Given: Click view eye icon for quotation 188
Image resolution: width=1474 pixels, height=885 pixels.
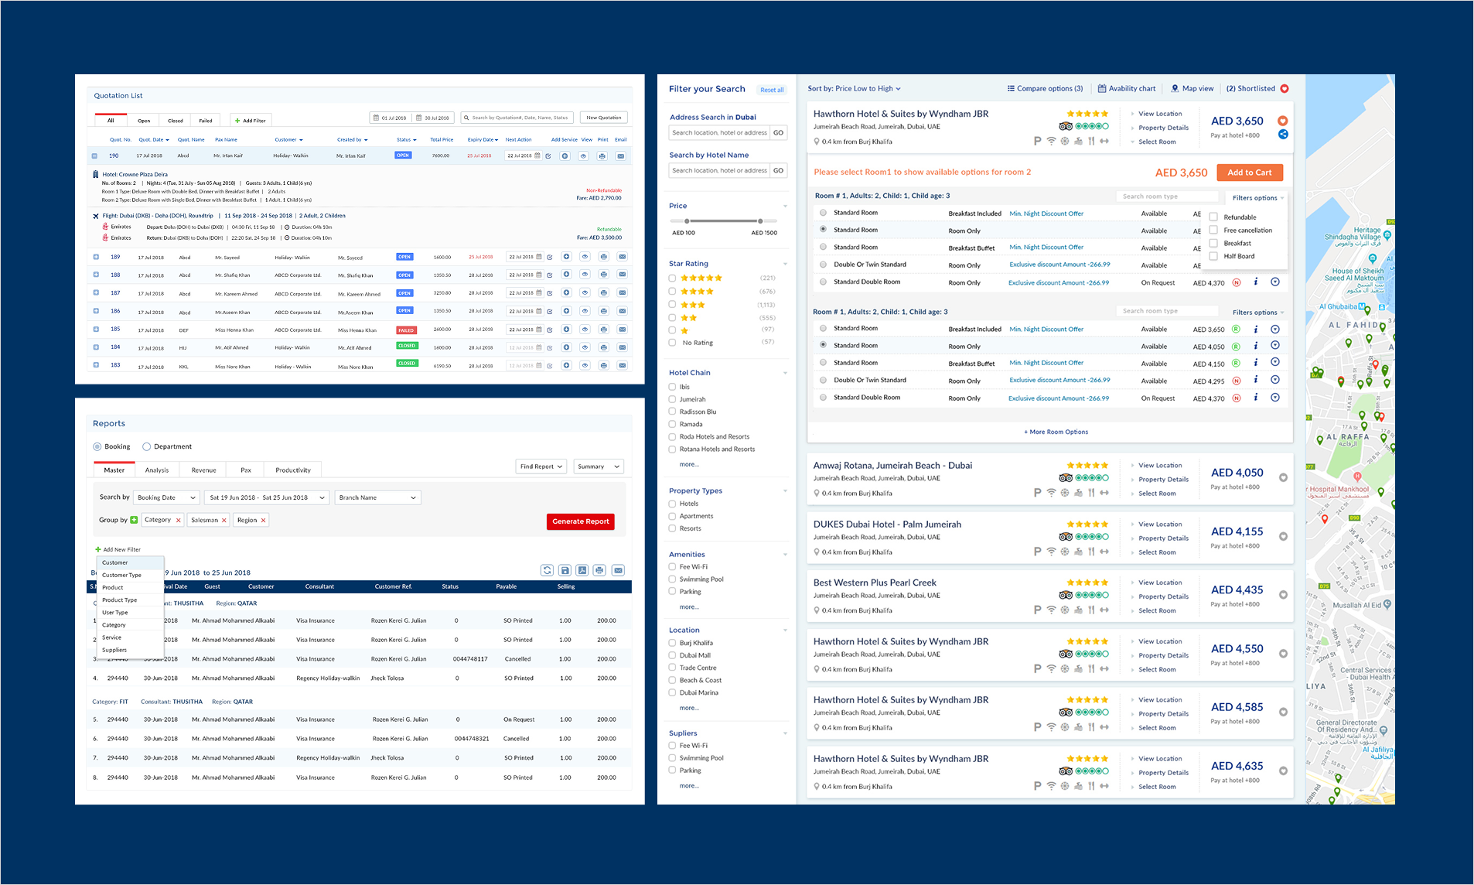Looking at the screenshot, I should (x=585, y=275).
